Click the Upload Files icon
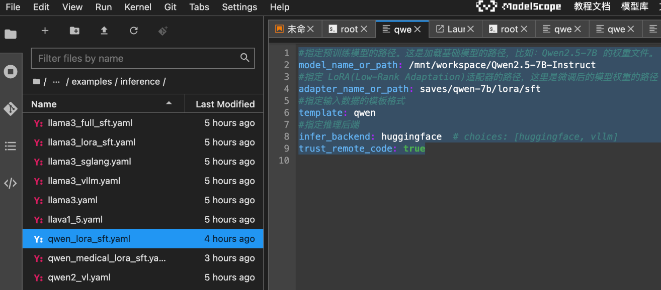The image size is (661, 290). point(104,31)
